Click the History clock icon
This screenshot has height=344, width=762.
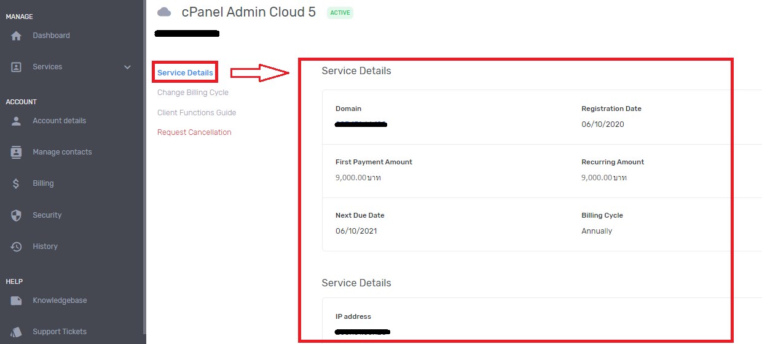tap(17, 247)
